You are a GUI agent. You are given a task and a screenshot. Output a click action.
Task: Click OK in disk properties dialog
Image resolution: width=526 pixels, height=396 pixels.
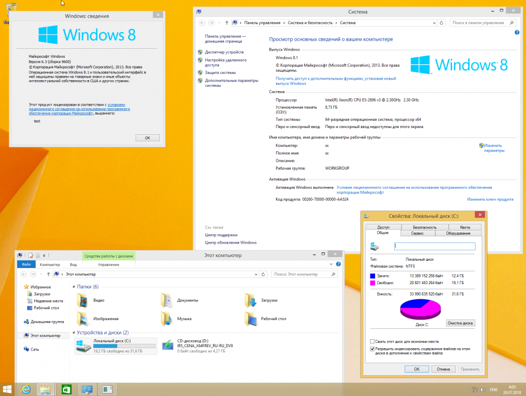coord(417,369)
